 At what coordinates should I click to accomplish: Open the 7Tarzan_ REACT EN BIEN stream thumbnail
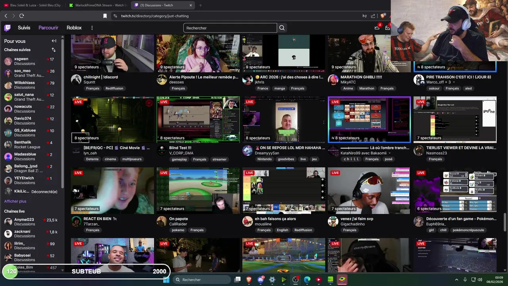coord(112,191)
